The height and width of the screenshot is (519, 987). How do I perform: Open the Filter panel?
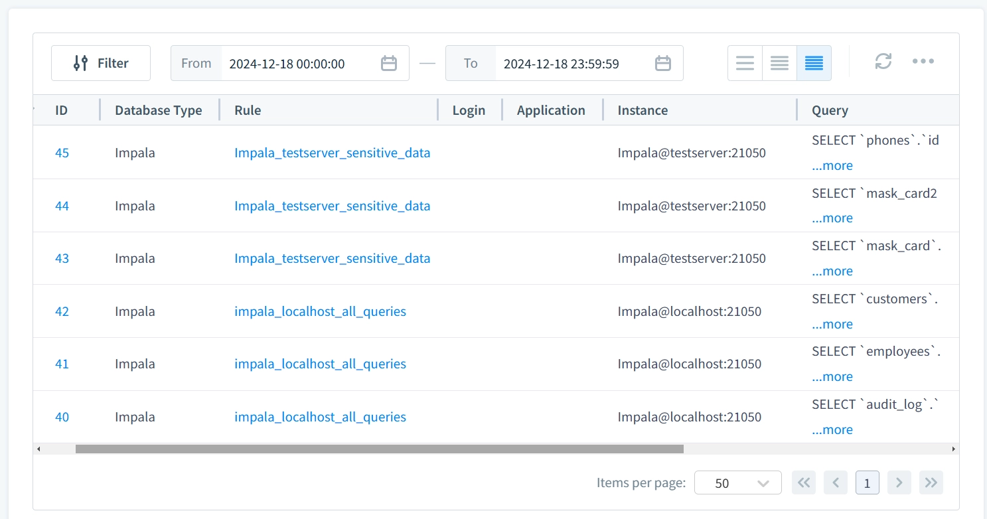pos(101,63)
